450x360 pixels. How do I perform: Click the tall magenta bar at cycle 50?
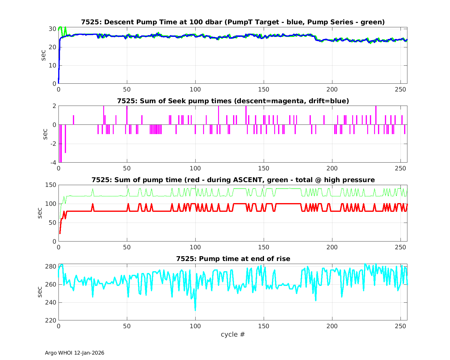pyautogui.click(x=127, y=115)
